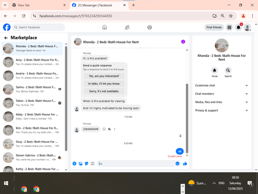The image size is (258, 194).
Task: Open Chrome three-dot menu
Action: (x=252, y=16)
